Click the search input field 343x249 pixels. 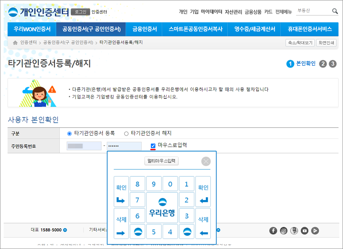click(x=313, y=11)
